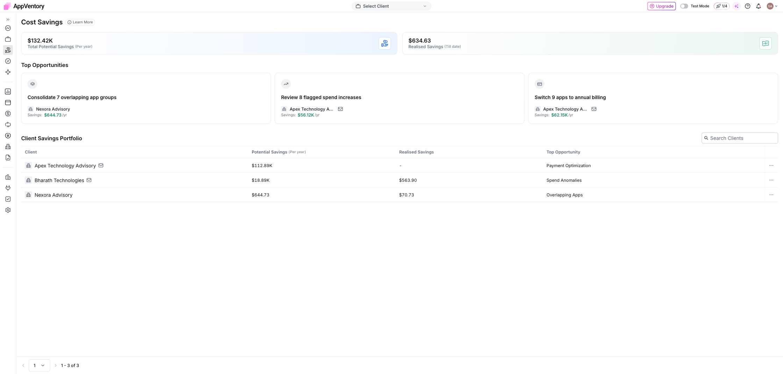Click the Upgrade button
783x374 pixels.
661,6
